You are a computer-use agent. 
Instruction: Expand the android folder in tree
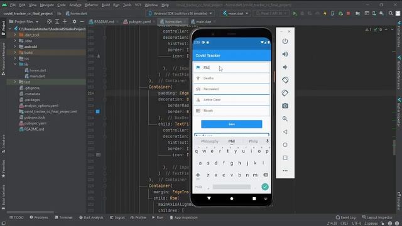tap(15, 46)
